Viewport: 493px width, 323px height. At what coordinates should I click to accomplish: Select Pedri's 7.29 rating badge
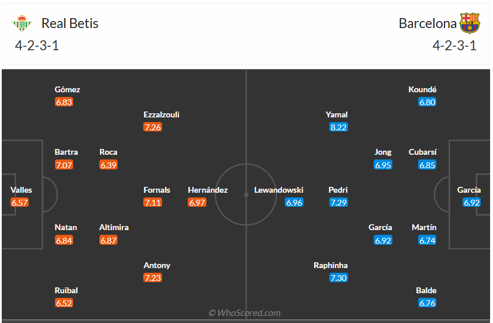point(339,202)
